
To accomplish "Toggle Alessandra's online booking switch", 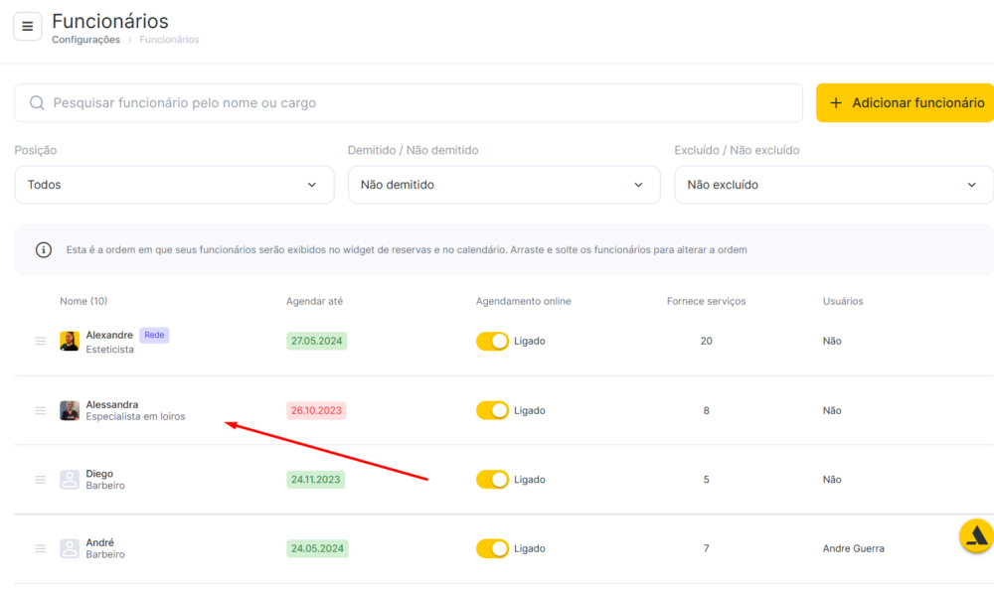I will (x=493, y=410).
